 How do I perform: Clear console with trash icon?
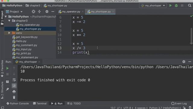(14, 97)
